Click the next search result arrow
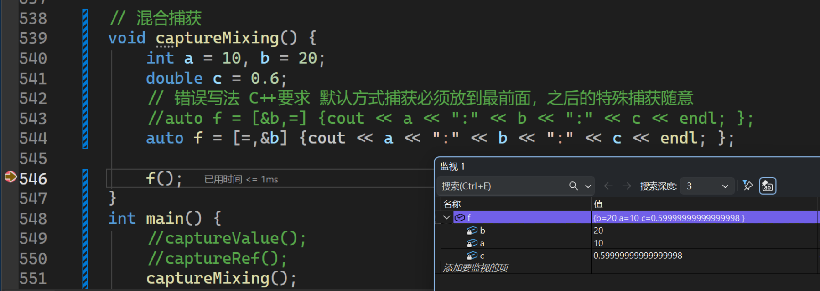The image size is (820, 291). [x=627, y=186]
